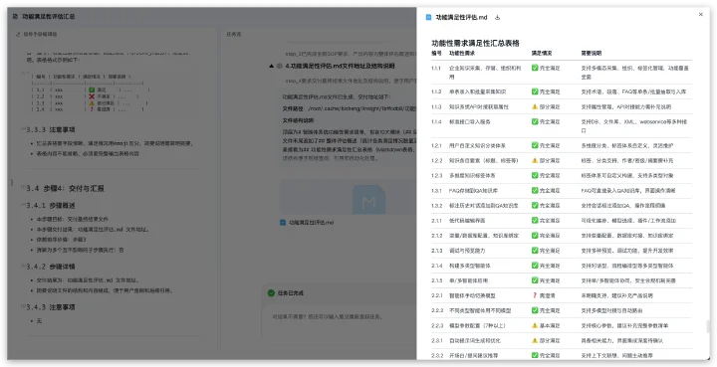Click the pencil icon in left panel header

(18, 34)
